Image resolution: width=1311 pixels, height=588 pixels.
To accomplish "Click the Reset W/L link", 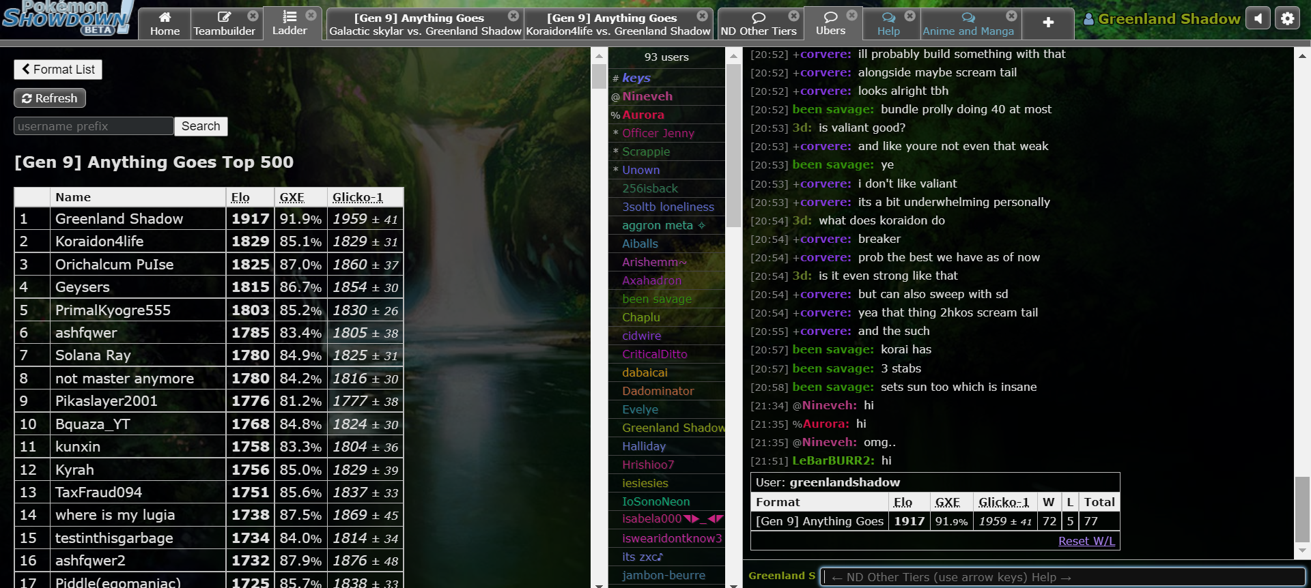I will point(1086,541).
